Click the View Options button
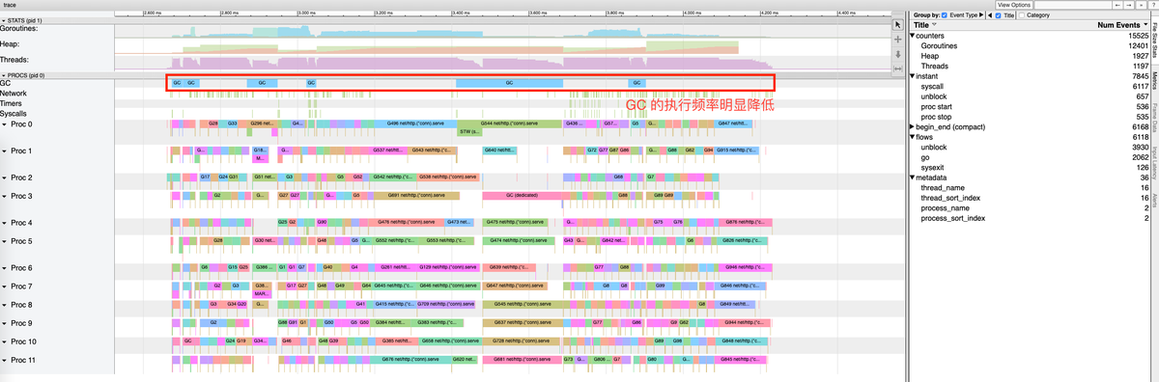 click(x=1014, y=5)
